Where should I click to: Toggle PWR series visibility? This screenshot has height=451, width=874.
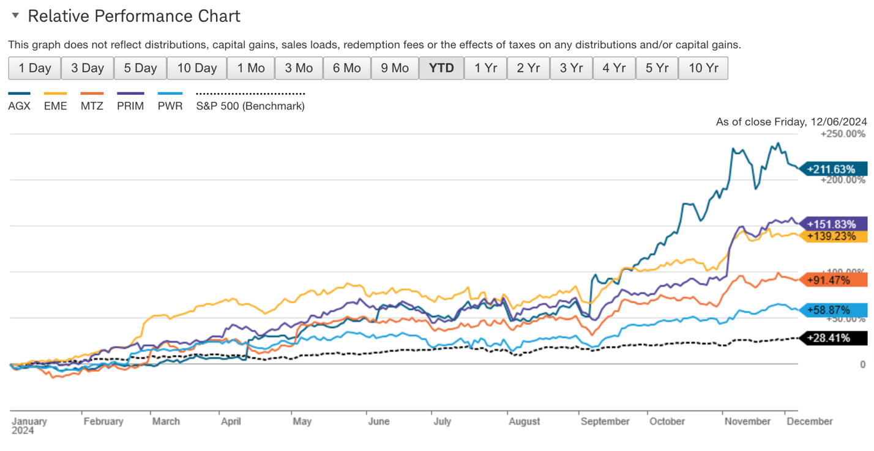pyautogui.click(x=170, y=105)
